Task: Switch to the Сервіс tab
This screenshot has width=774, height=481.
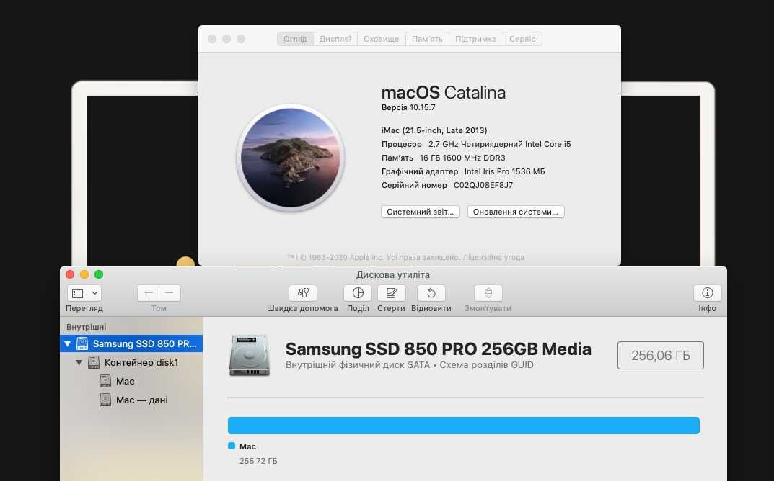Action: (x=522, y=39)
